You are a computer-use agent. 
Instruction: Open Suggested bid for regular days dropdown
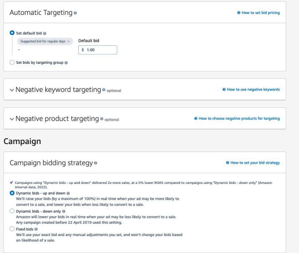tap(45, 41)
